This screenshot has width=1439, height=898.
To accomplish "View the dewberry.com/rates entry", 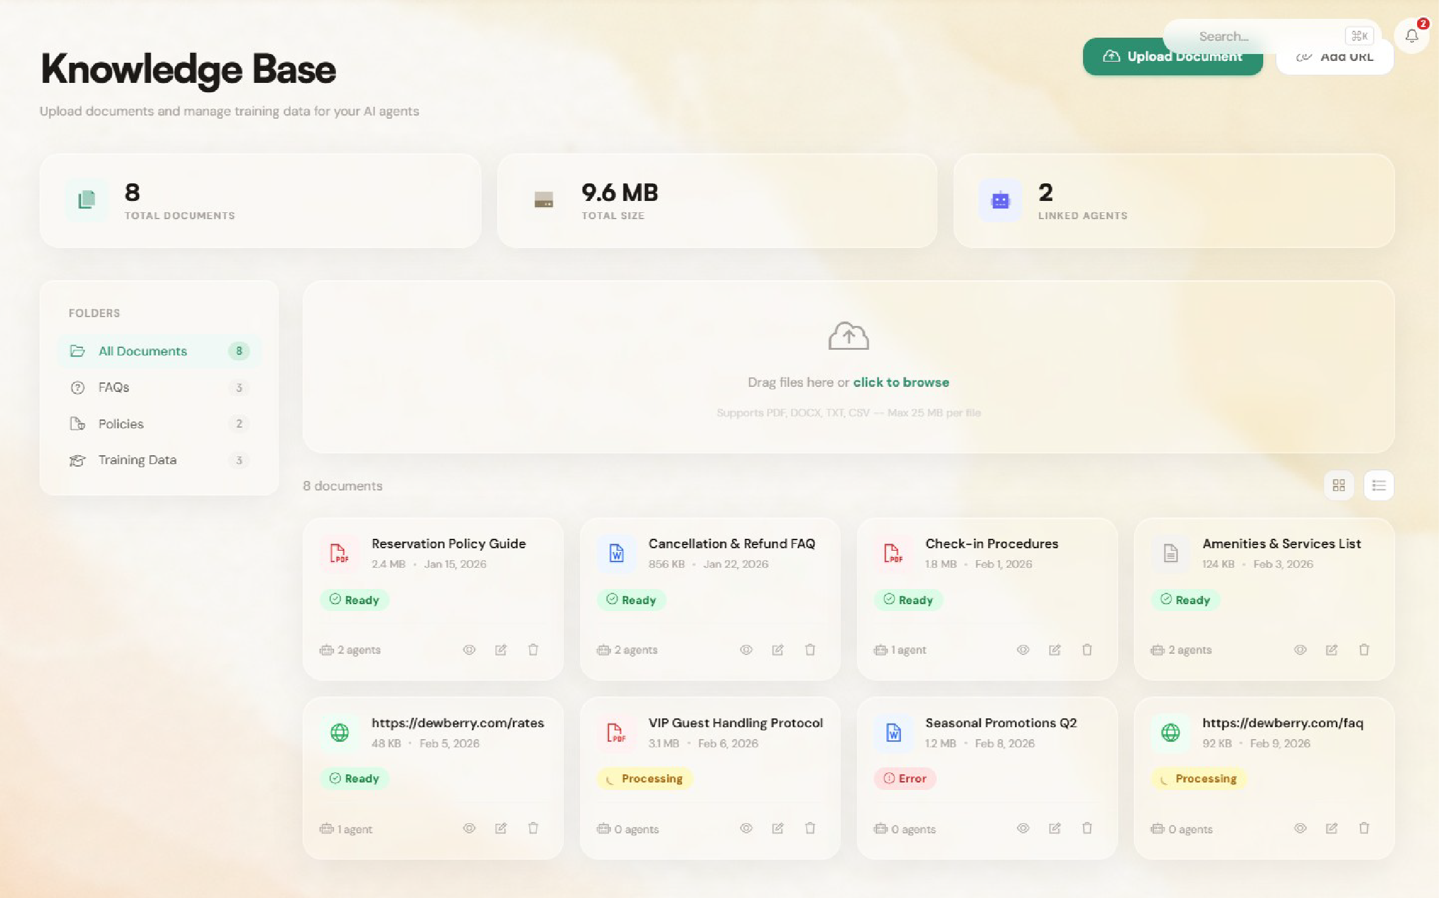I will [x=469, y=828].
